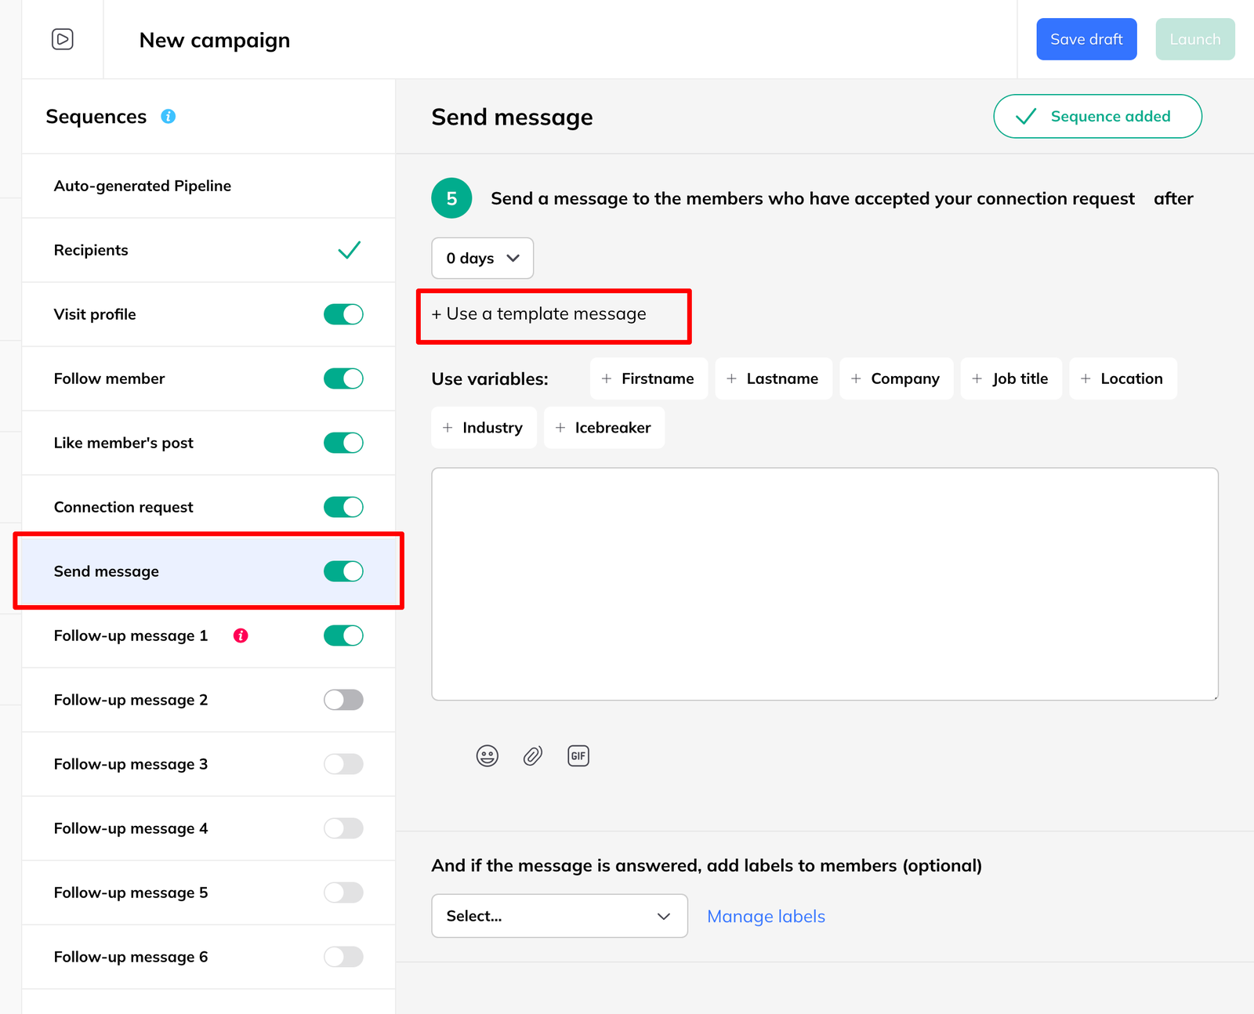Screen dimensions: 1254x1014
Task: Click the Launch button
Action: (1195, 39)
